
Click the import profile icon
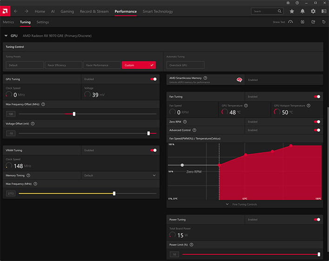pos(303,22)
